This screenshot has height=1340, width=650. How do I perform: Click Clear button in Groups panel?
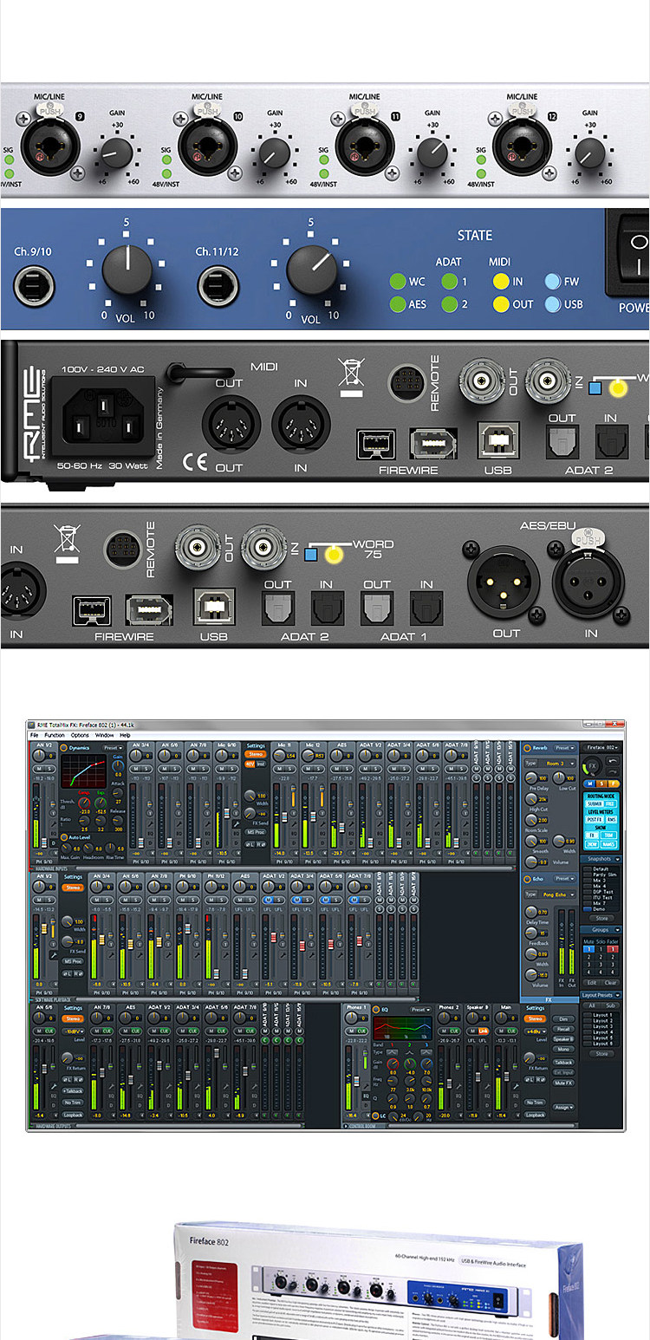coord(610,983)
